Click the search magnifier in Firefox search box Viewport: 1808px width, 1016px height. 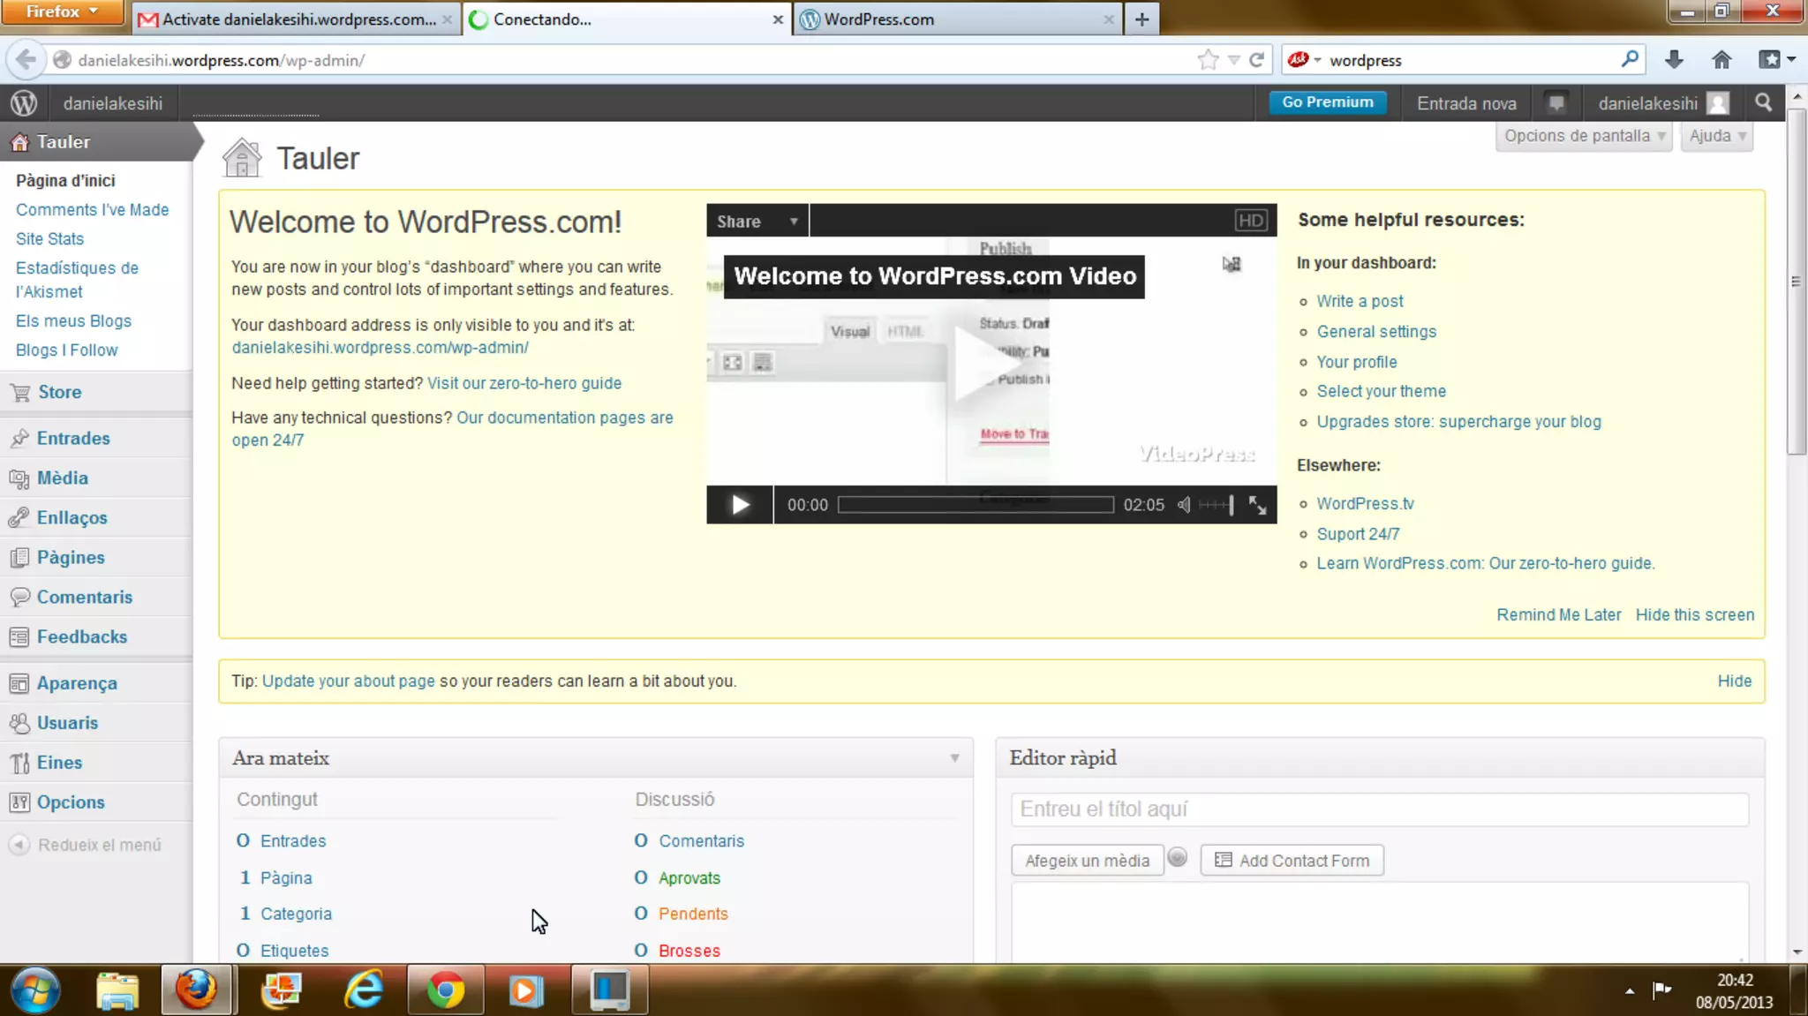tap(1630, 59)
